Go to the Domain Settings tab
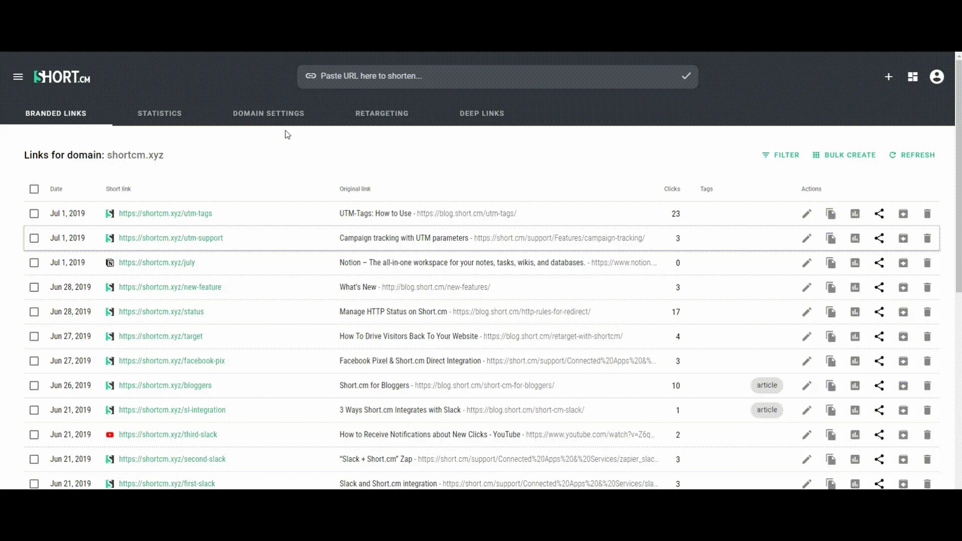Viewport: 962px width, 541px height. click(x=269, y=113)
